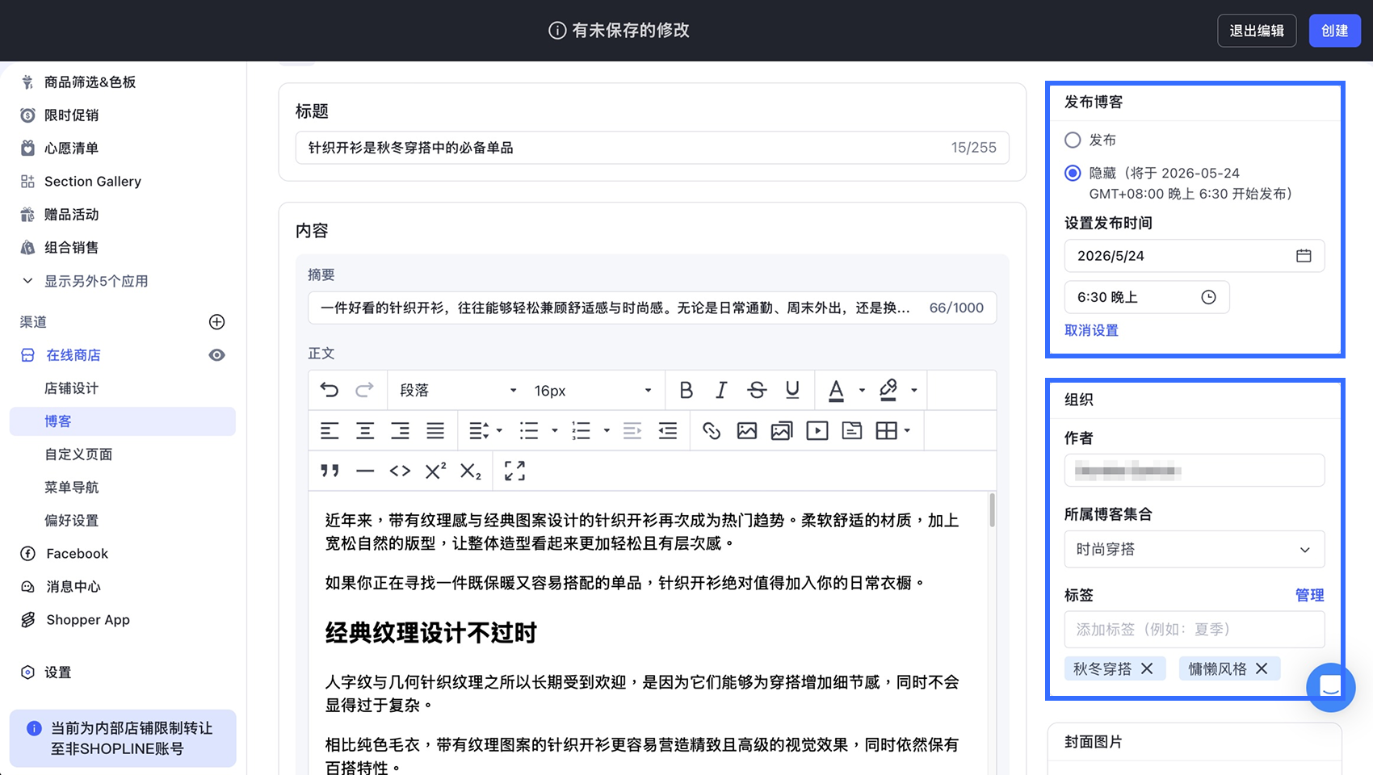Click the 取消设置 link
The image size is (1373, 775).
tap(1091, 330)
